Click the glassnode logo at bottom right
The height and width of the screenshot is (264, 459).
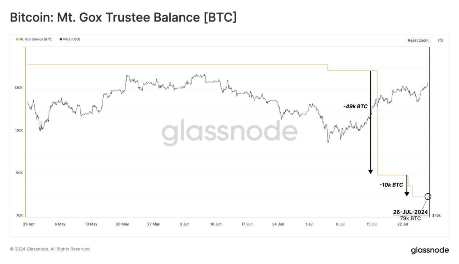[x=430, y=250]
